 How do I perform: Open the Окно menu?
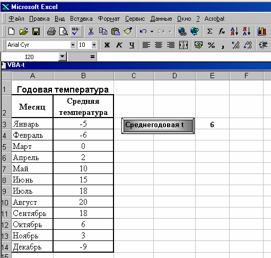[184, 19]
